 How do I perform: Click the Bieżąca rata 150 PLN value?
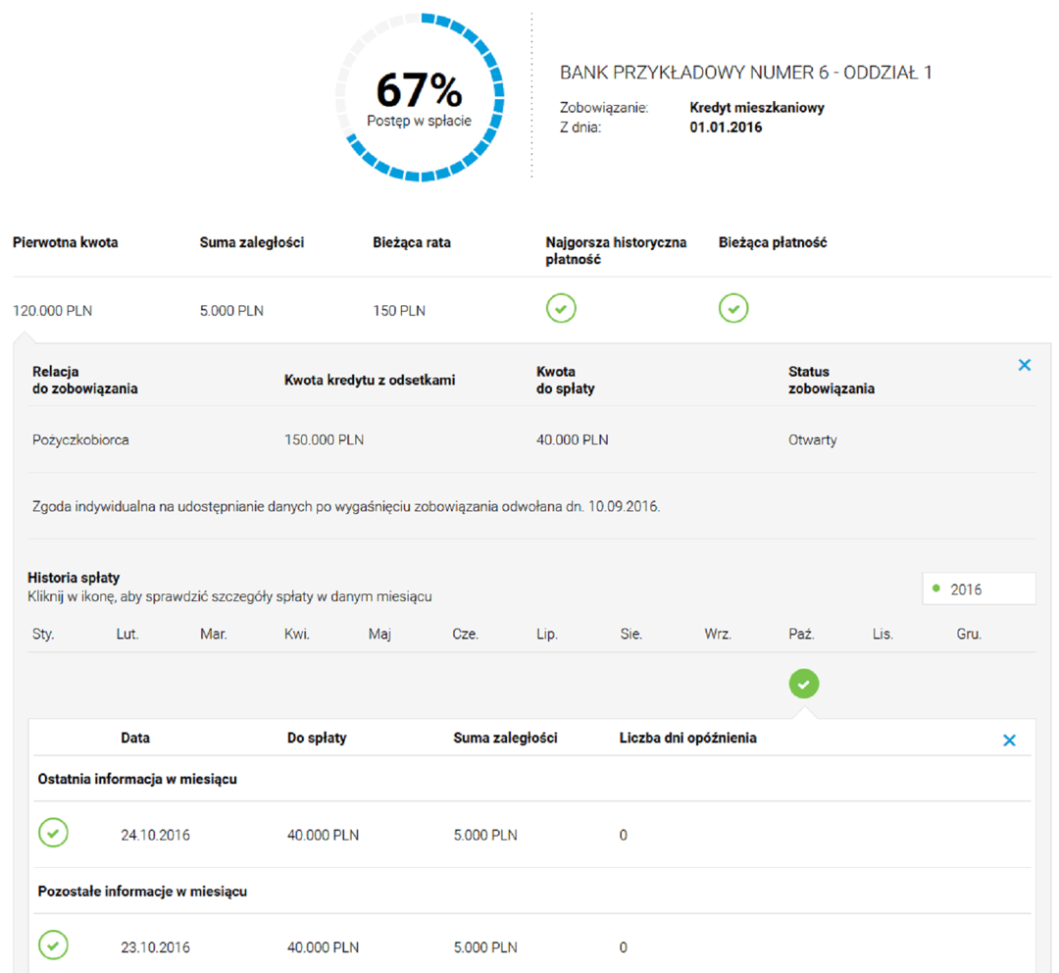pyautogui.click(x=399, y=311)
